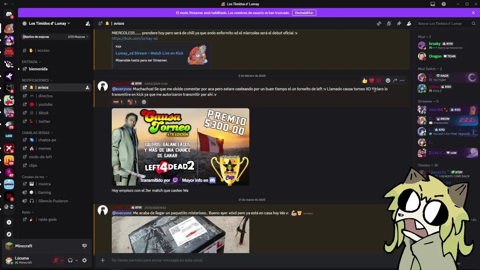The image size is (480, 270).
Task: Add smiley reaction next to message reactions
Action: [144, 102]
